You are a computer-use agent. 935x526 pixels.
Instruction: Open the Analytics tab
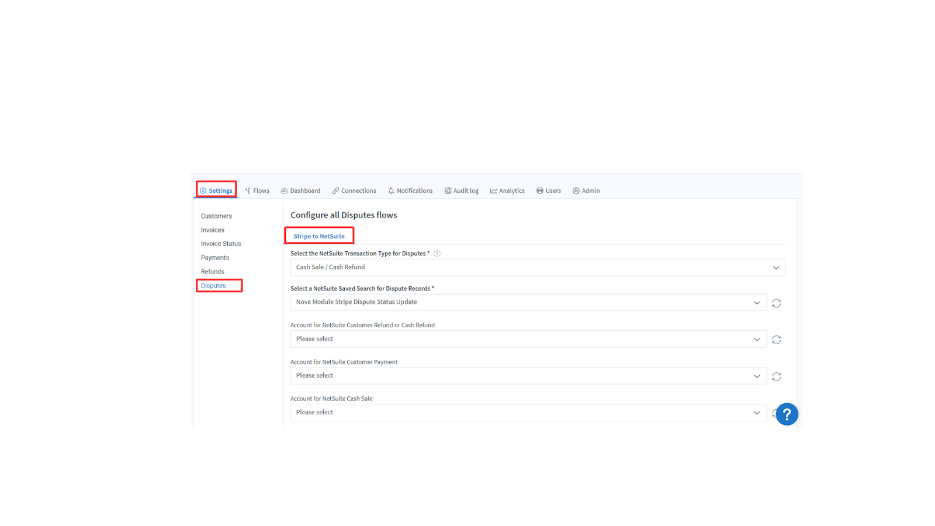coord(507,191)
